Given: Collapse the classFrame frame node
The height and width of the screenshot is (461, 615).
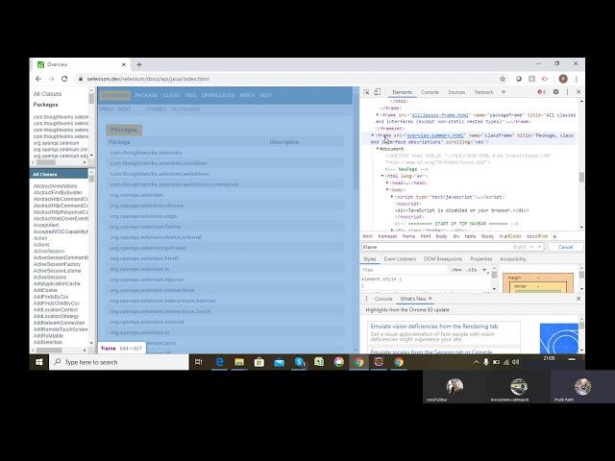Looking at the screenshot, I should (x=373, y=135).
